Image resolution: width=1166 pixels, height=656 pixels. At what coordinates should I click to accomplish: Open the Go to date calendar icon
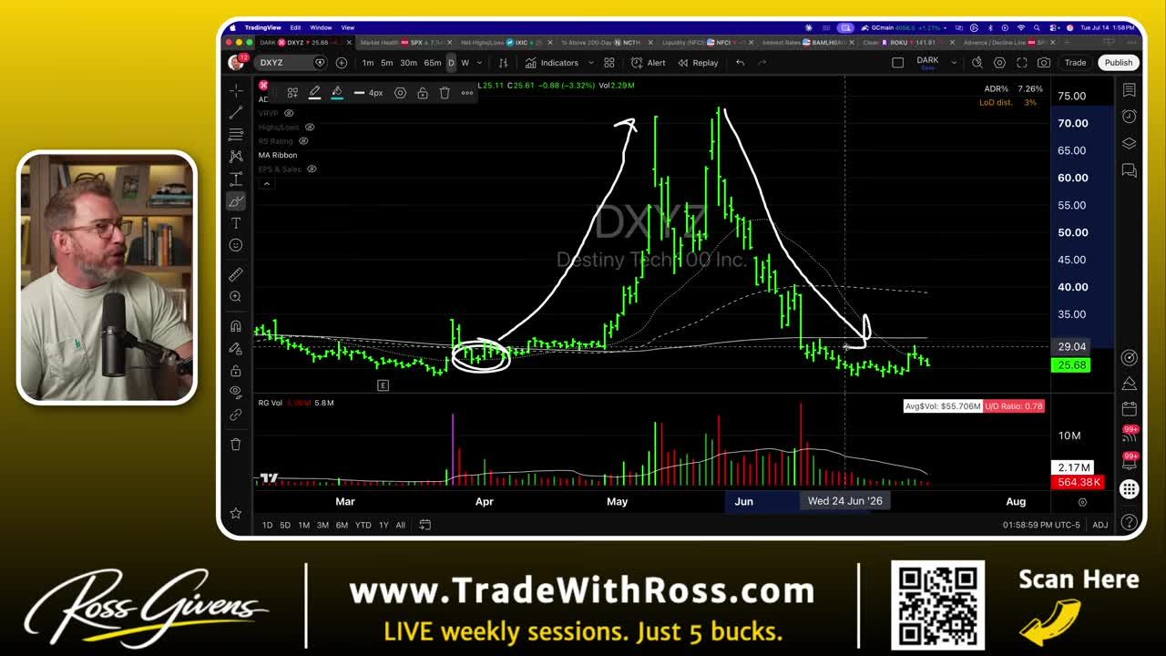point(424,525)
